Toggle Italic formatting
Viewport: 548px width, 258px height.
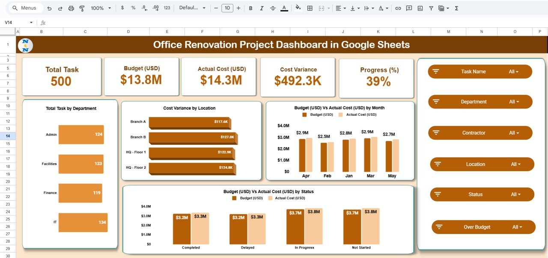point(262,8)
